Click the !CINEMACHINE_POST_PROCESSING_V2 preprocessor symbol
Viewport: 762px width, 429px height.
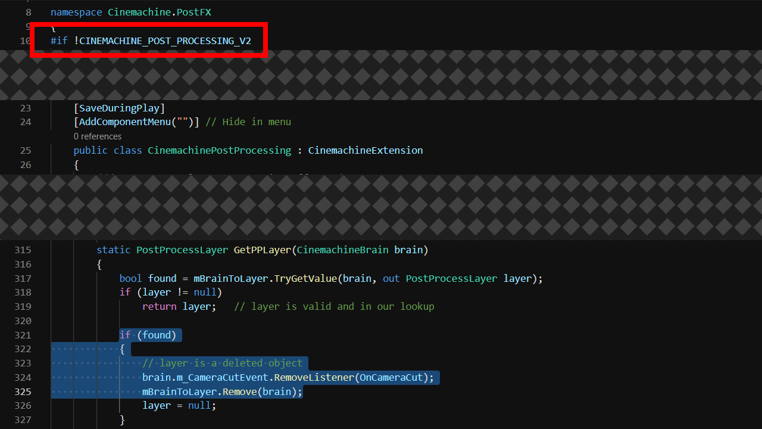click(x=163, y=41)
